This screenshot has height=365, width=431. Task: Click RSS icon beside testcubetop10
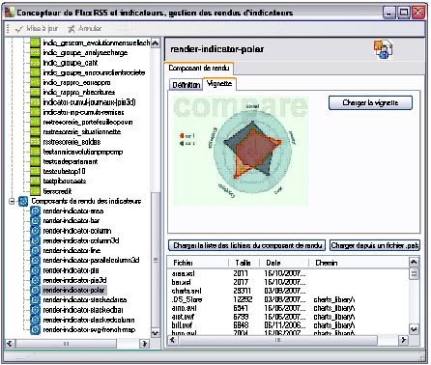tap(35, 172)
